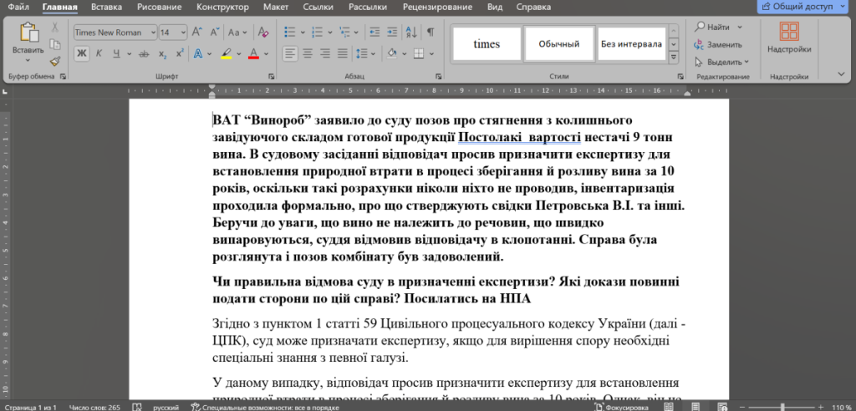This screenshot has height=411, width=856.
Task: Cut selection with scissors icon
Action: [x=55, y=28]
